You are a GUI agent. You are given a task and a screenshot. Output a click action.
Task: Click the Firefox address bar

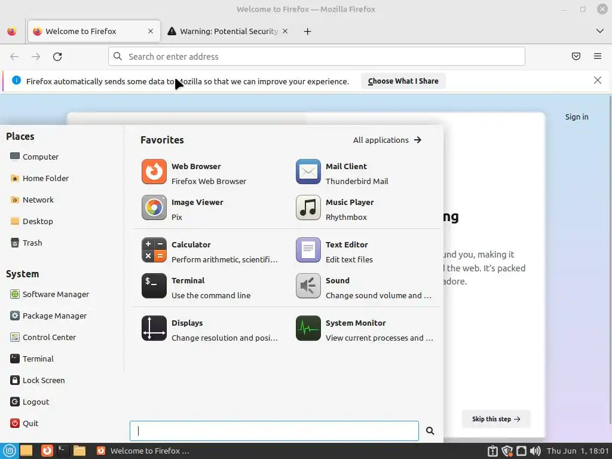click(317, 57)
